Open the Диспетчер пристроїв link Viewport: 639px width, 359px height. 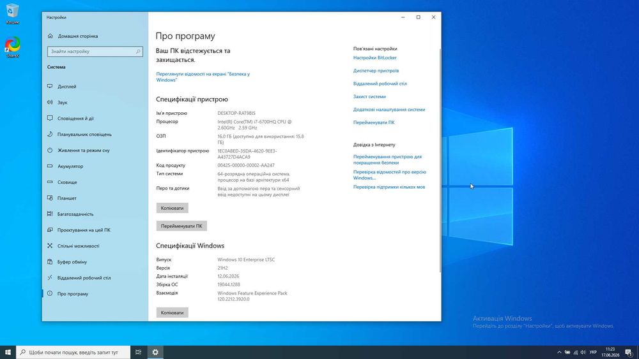(x=376, y=71)
